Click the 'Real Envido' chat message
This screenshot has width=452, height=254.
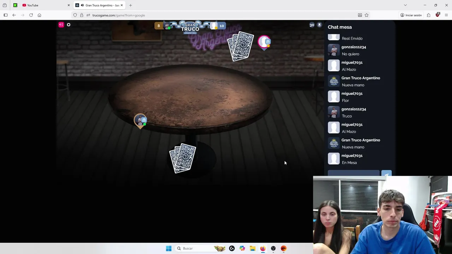(352, 38)
